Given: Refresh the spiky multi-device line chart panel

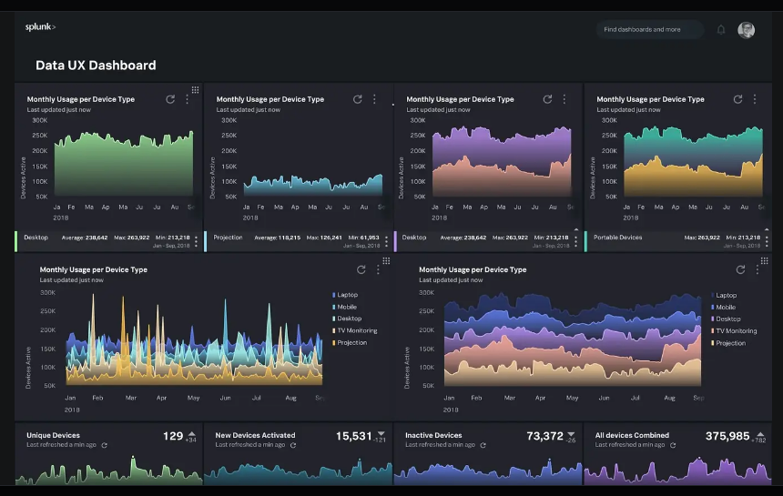Looking at the screenshot, I should 361,270.
